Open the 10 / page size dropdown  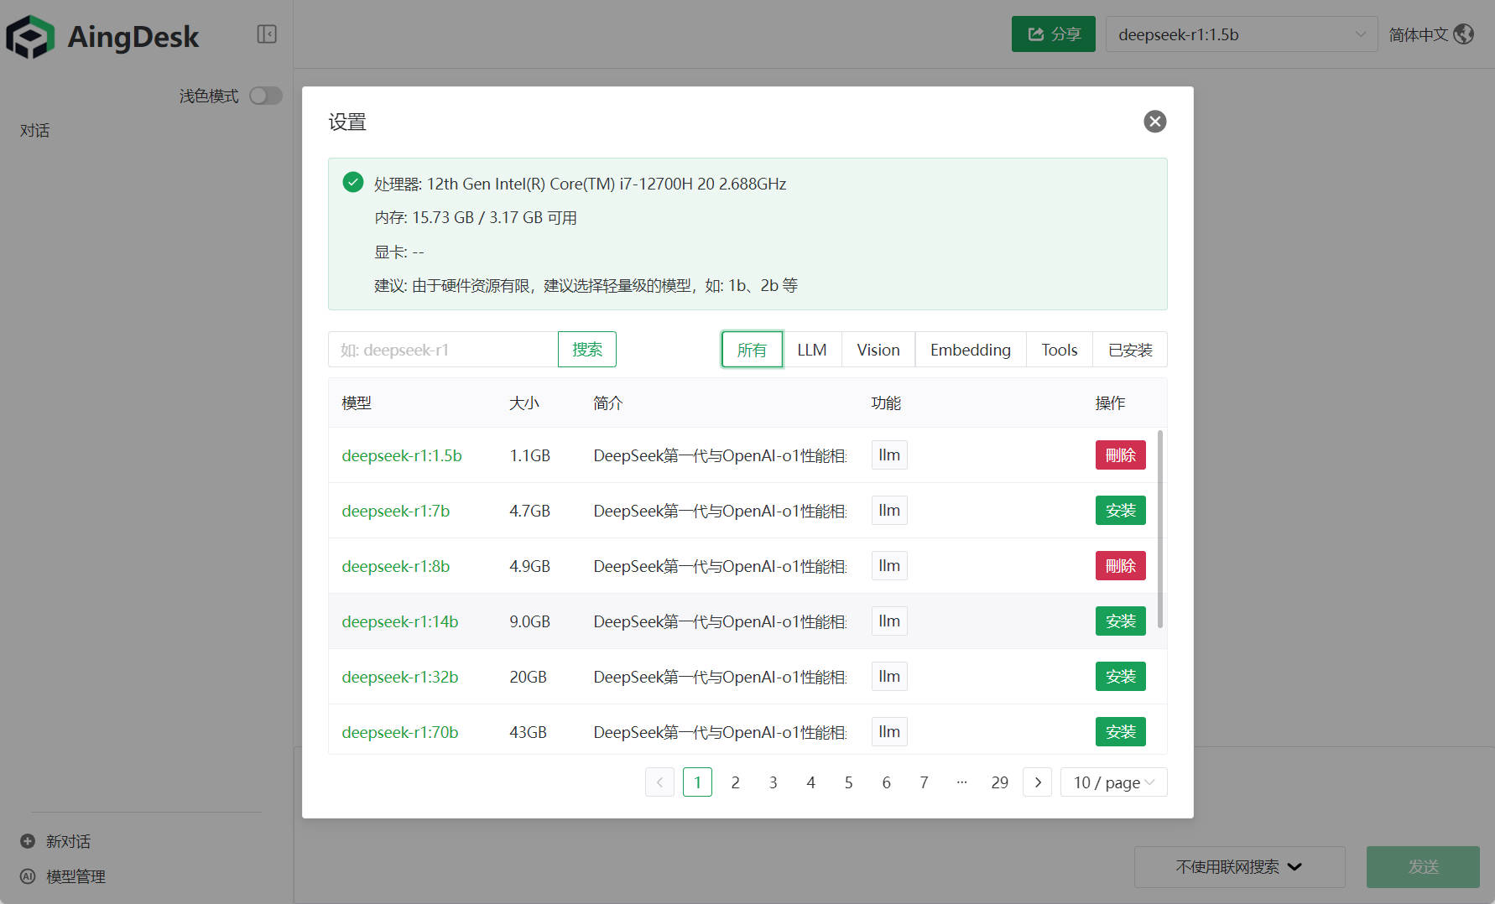click(x=1113, y=782)
